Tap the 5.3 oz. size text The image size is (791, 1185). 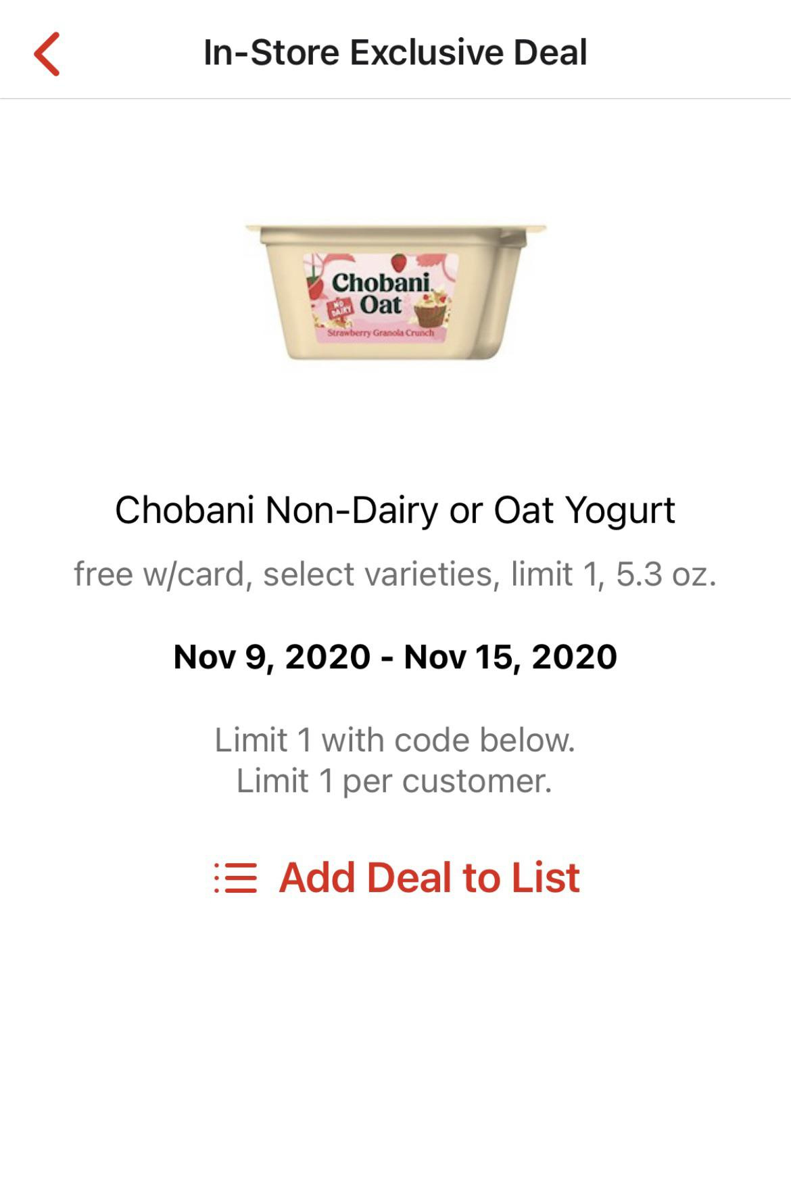(665, 574)
